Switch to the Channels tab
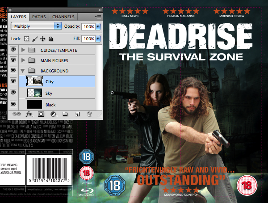 (x=63, y=17)
